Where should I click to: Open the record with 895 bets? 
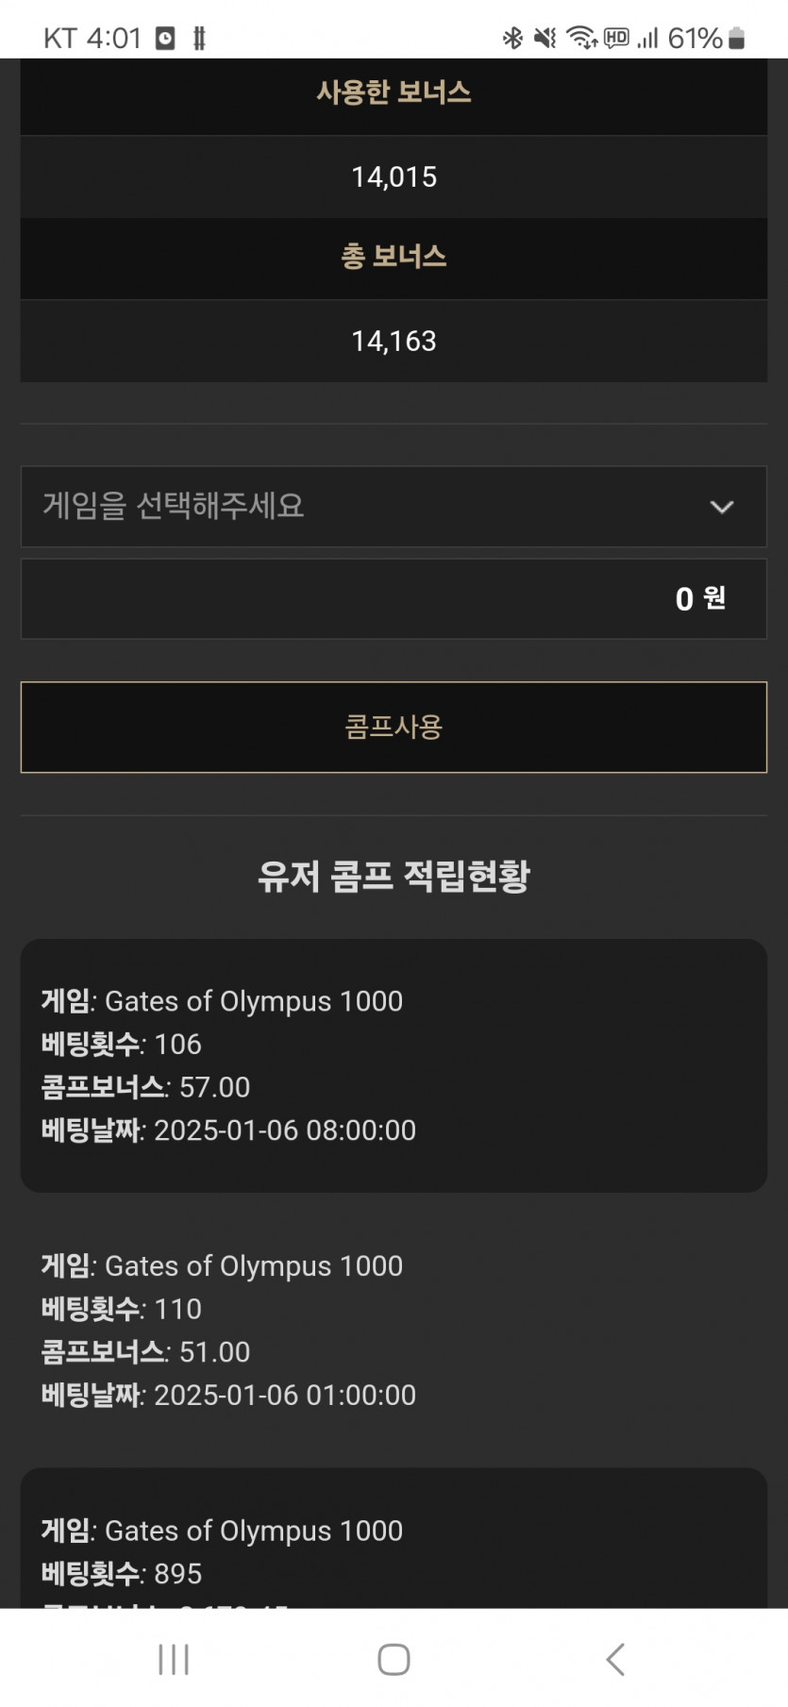click(x=394, y=1538)
